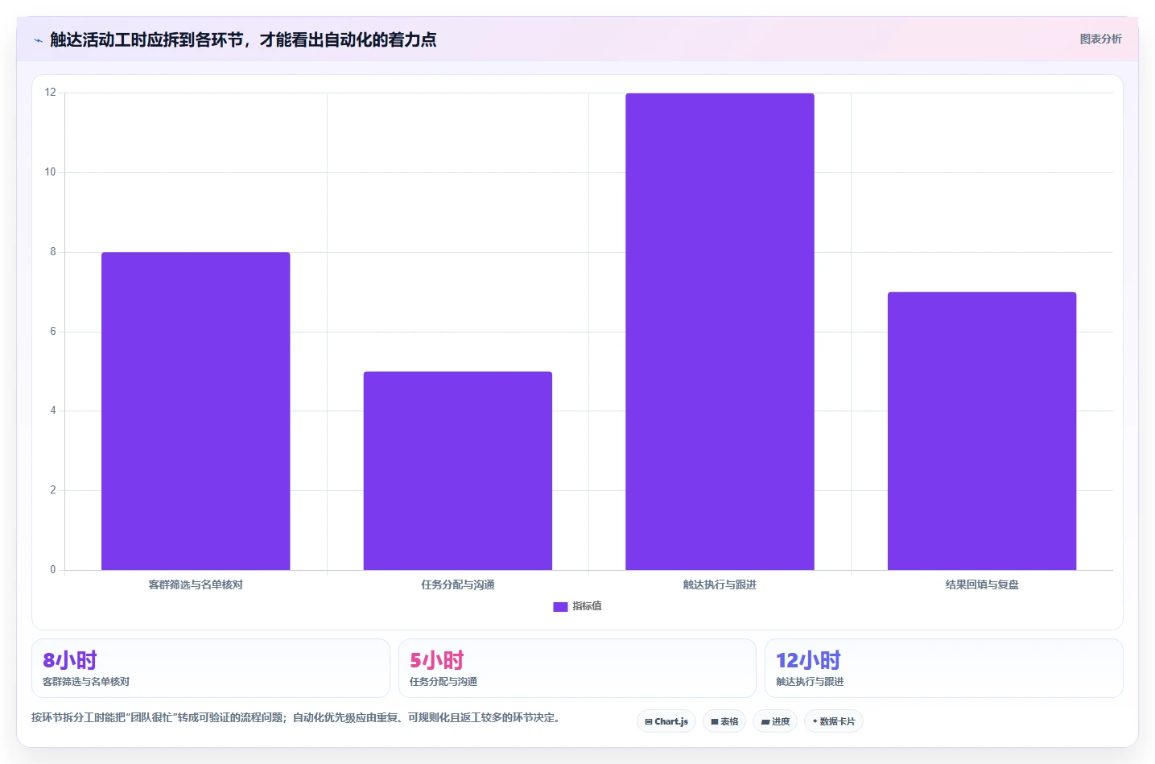Click the 表格 tag chip
This screenshot has width=1155, height=764.
pos(724,721)
